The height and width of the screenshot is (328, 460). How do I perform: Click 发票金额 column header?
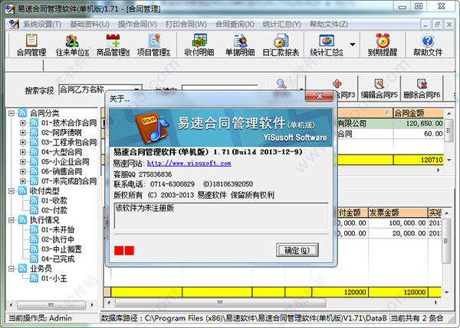pos(398,213)
